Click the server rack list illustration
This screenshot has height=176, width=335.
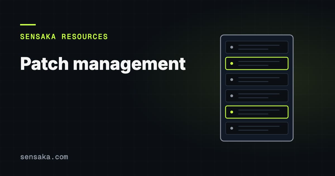tap(257, 88)
